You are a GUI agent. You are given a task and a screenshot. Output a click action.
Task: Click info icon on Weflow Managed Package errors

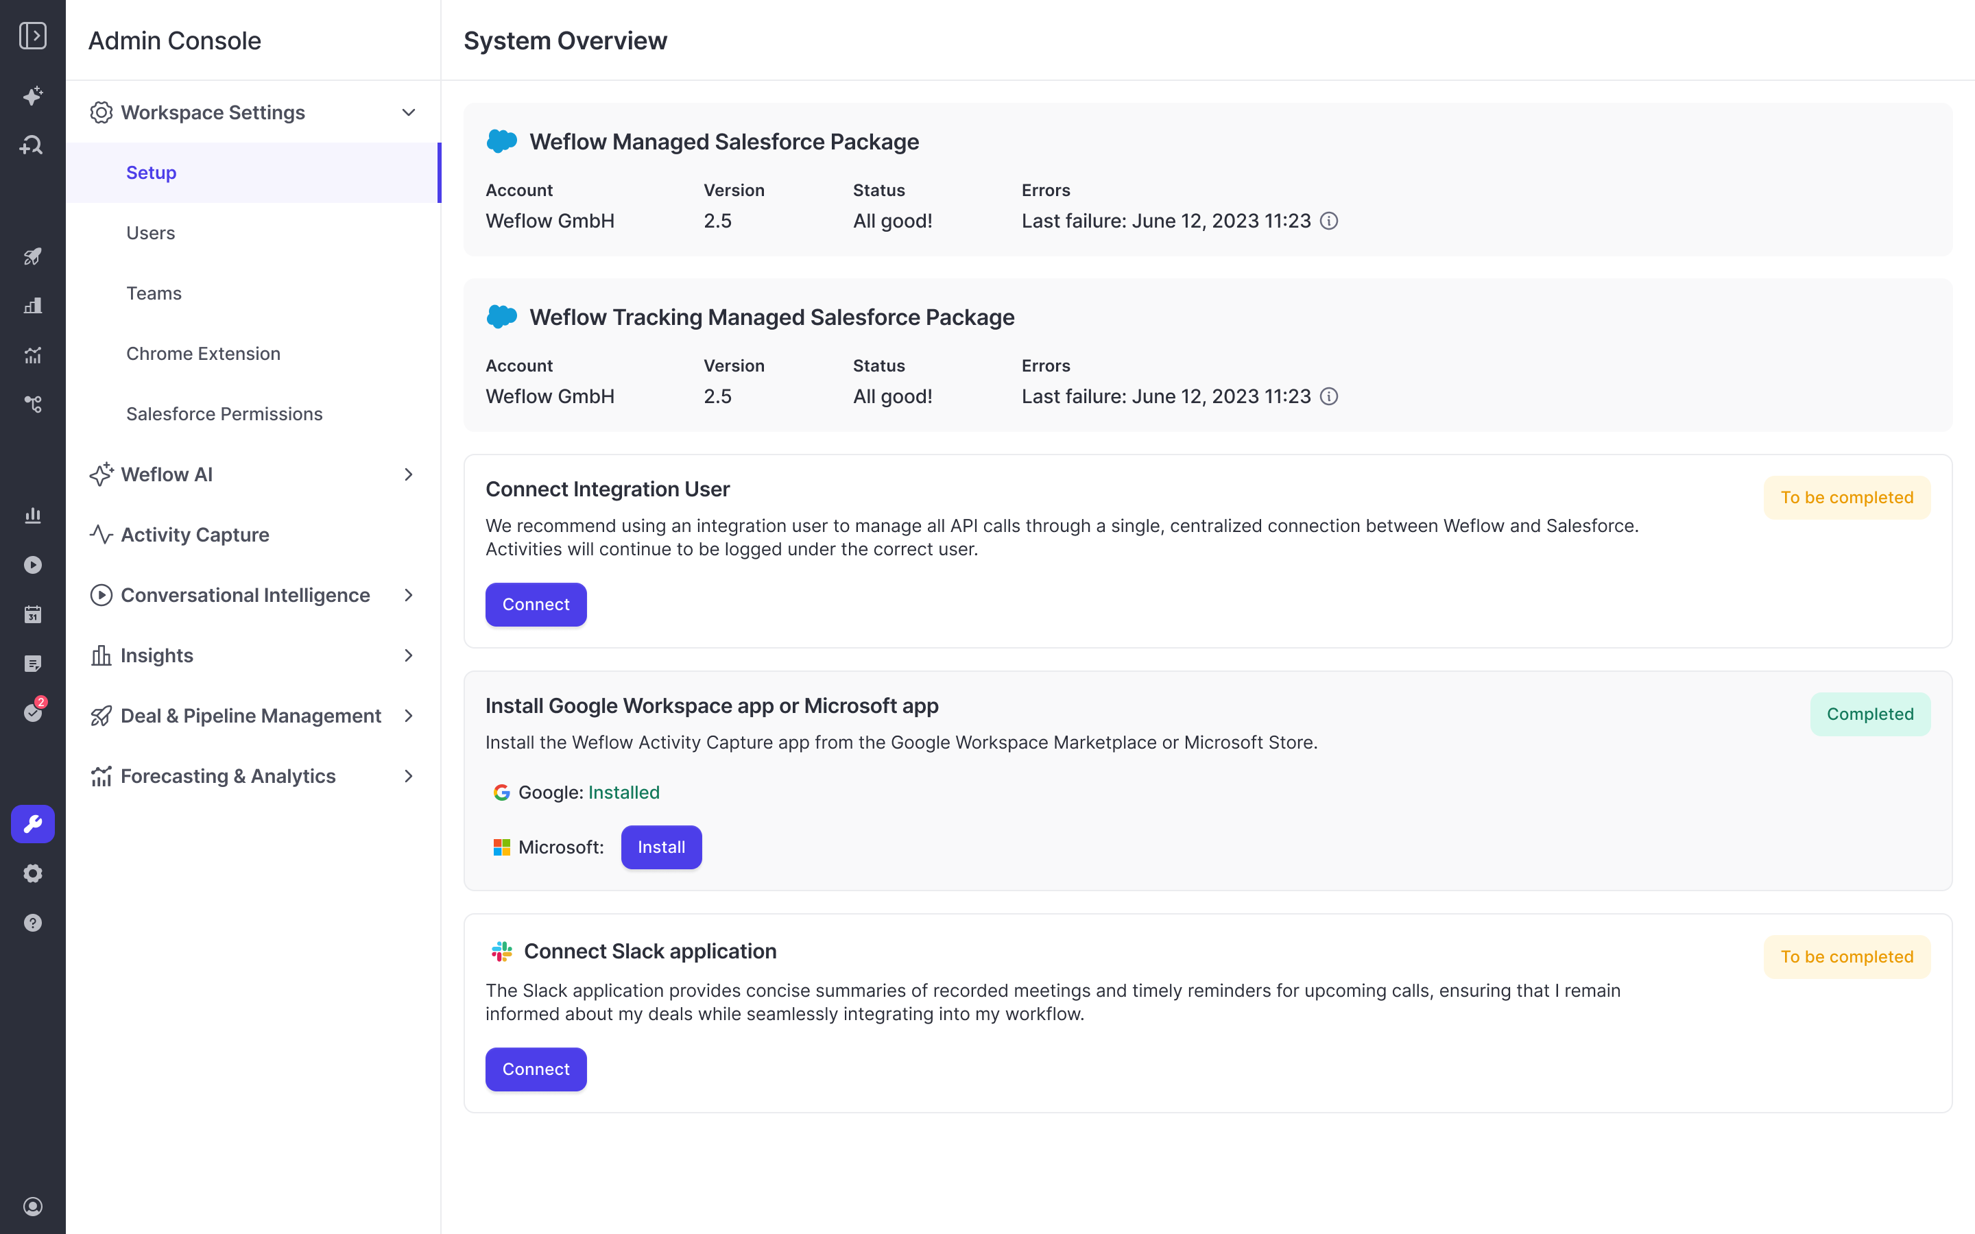(1328, 221)
